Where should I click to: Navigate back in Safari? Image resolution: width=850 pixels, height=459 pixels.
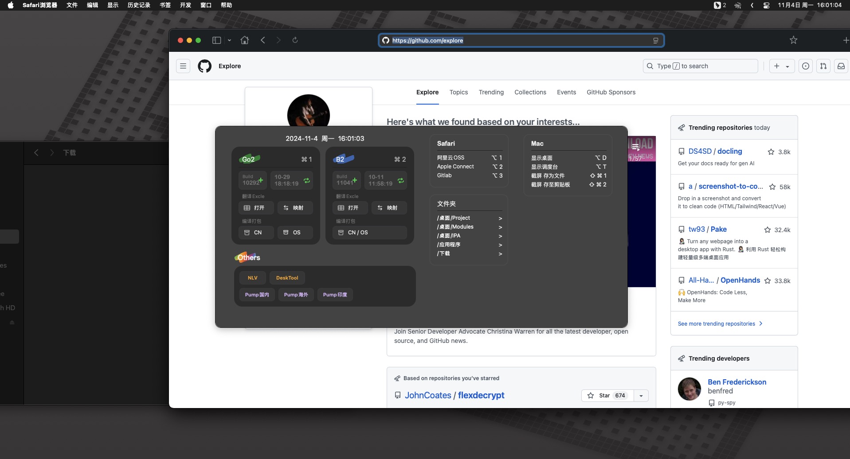(263, 40)
